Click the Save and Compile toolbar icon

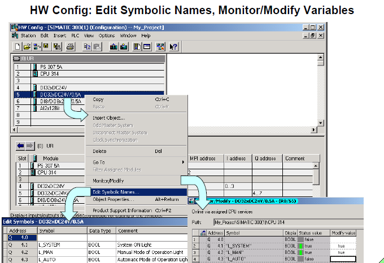pos(57,46)
